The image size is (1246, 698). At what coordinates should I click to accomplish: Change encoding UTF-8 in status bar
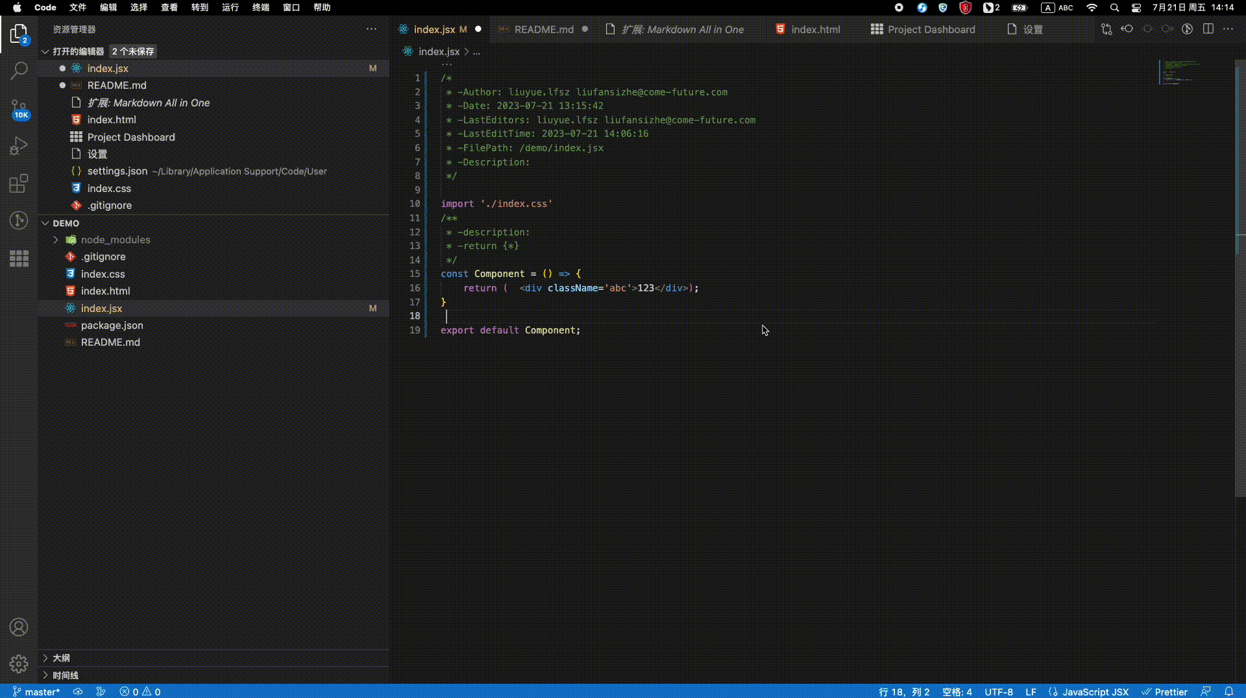click(x=999, y=692)
